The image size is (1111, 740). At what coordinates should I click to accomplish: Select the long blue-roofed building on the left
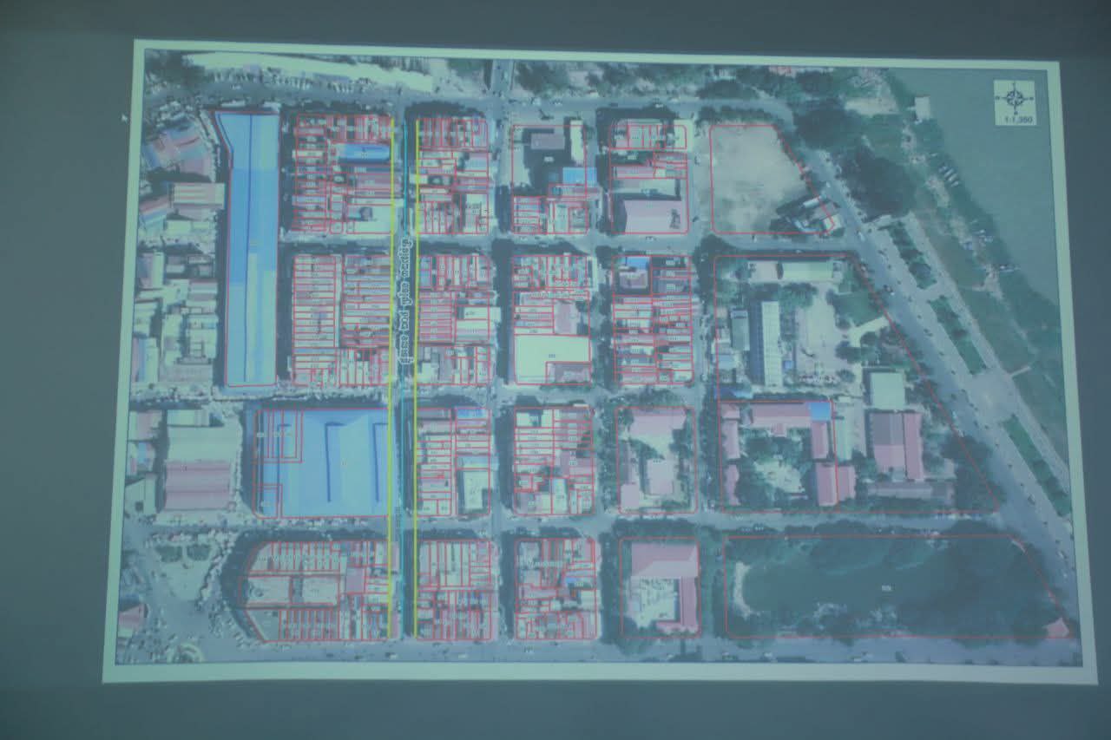tap(250, 247)
